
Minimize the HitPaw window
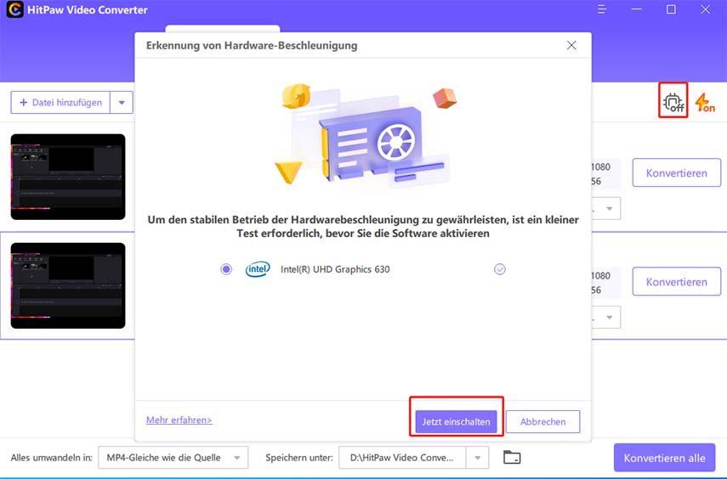[x=637, y=9]
